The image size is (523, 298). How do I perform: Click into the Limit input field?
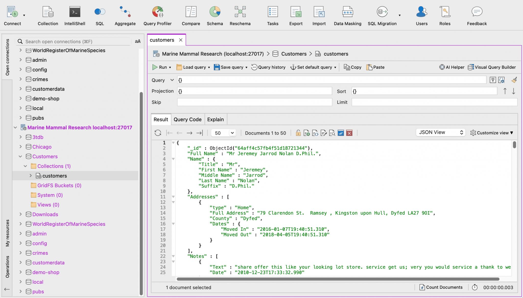[x=434, y=102]
